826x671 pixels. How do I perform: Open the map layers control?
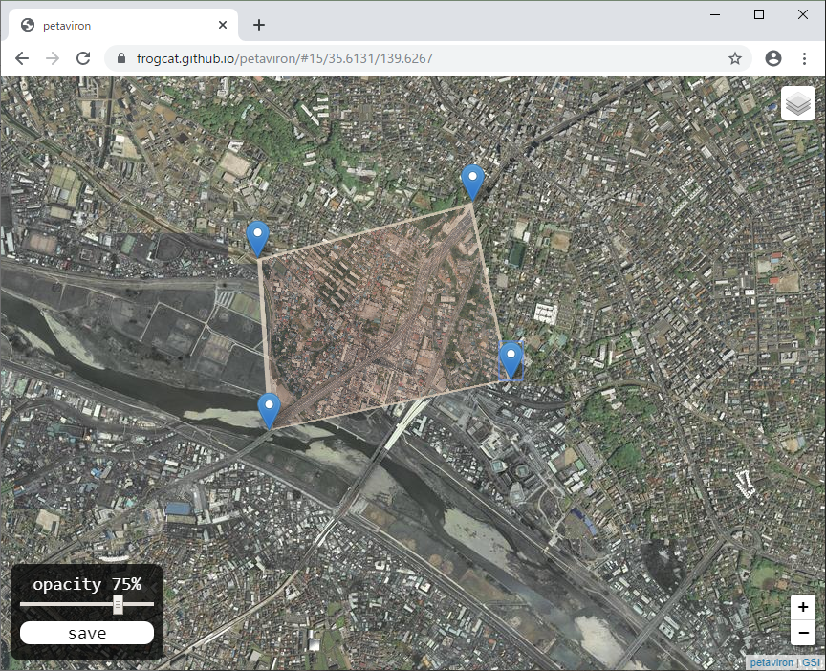[798, 103]
